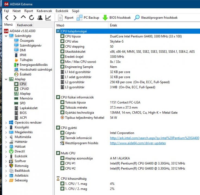Click the AIDA64 logo in title bar
This screenshot has height=195, width=200.
6,4
